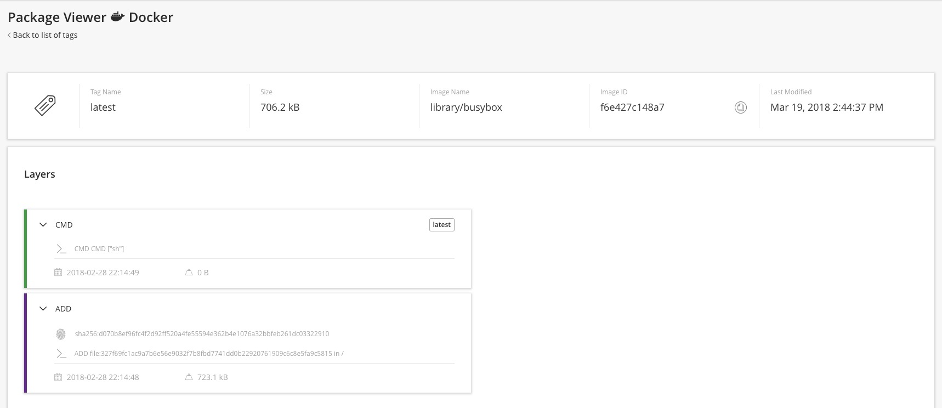Click the image ID f6e427c148a7
Screen dimensions: 942x408
click(632, 107)
